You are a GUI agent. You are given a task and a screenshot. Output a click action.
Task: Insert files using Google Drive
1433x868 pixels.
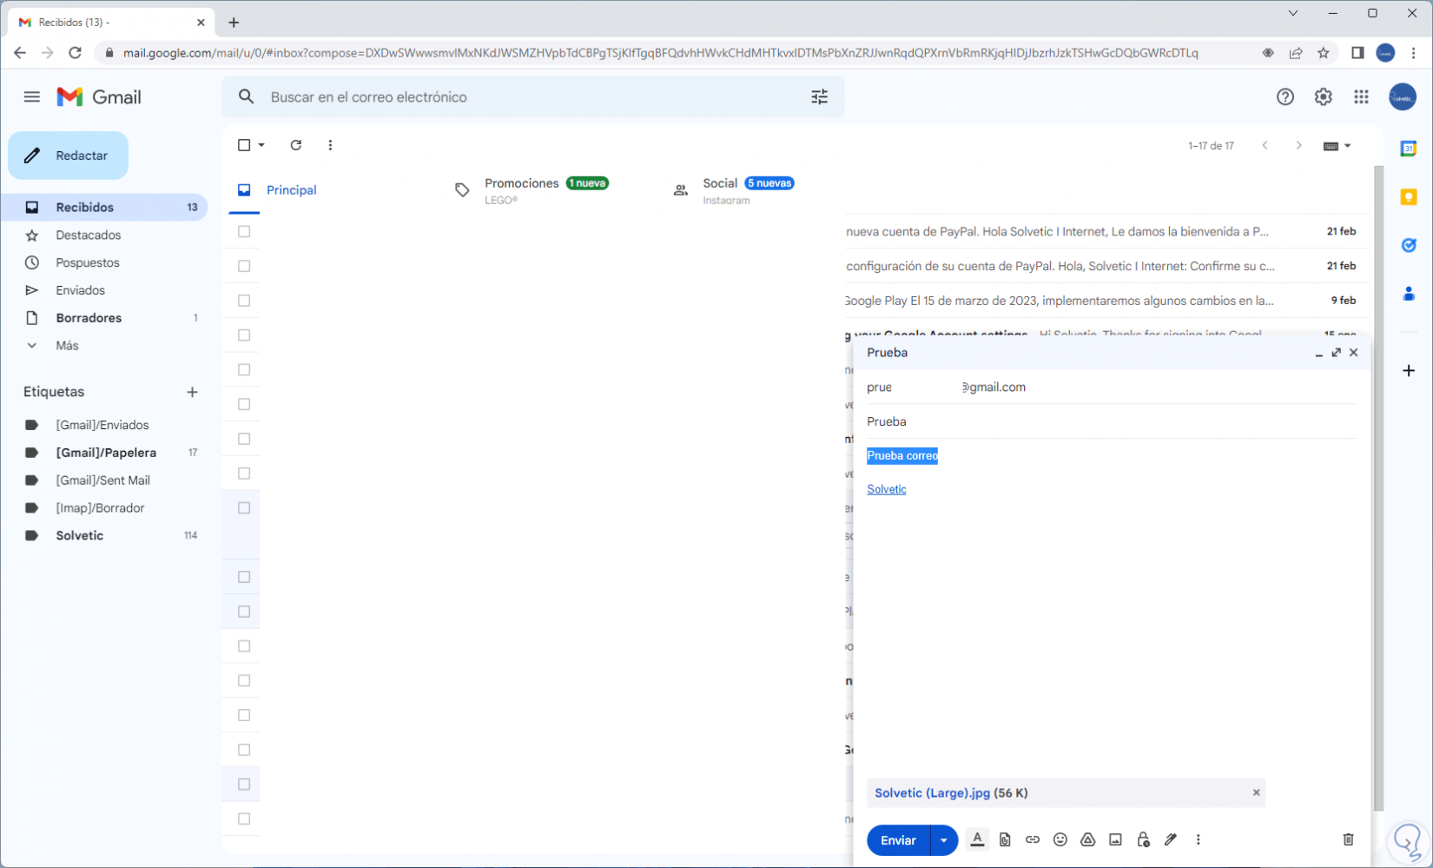point(1087,839)
